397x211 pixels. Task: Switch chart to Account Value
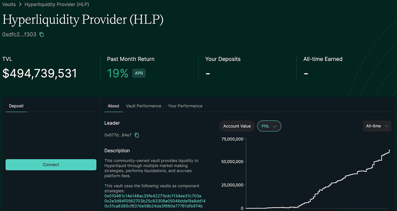(x=237, y=126)
